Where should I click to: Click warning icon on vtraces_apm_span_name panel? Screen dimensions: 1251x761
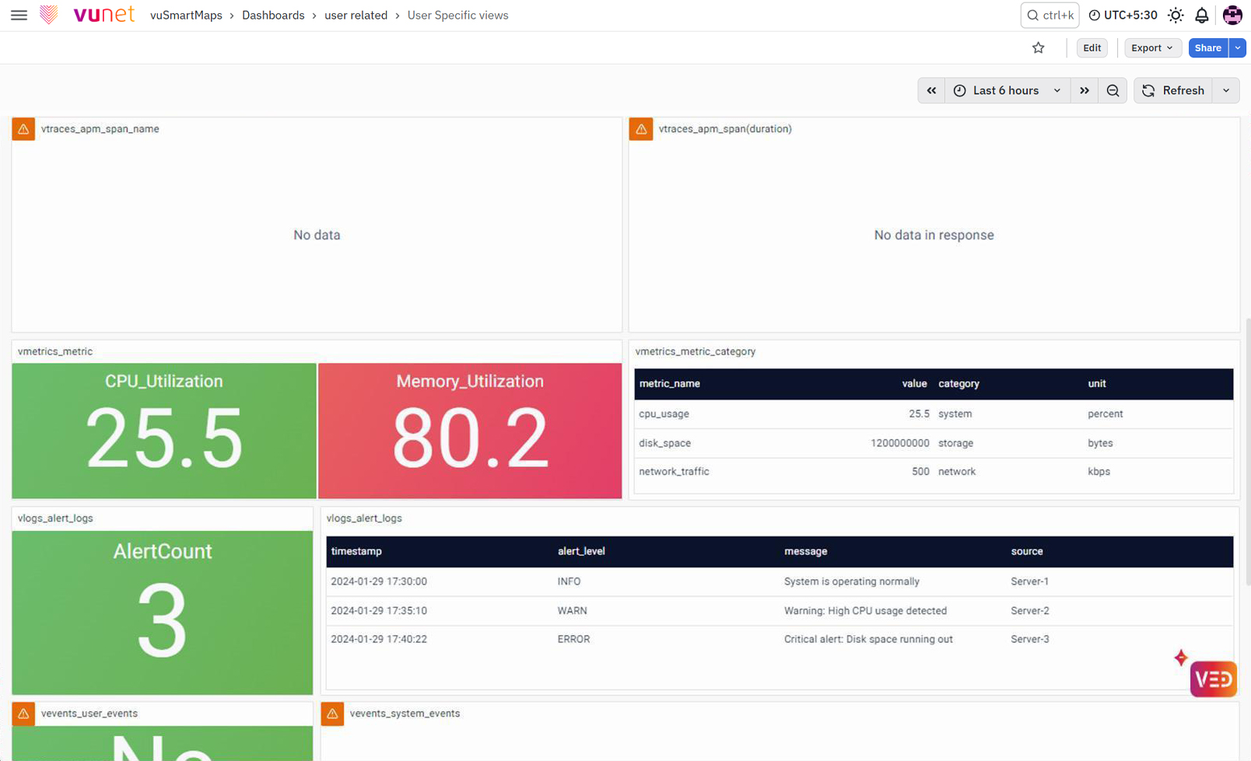click(x=23, y=129)
